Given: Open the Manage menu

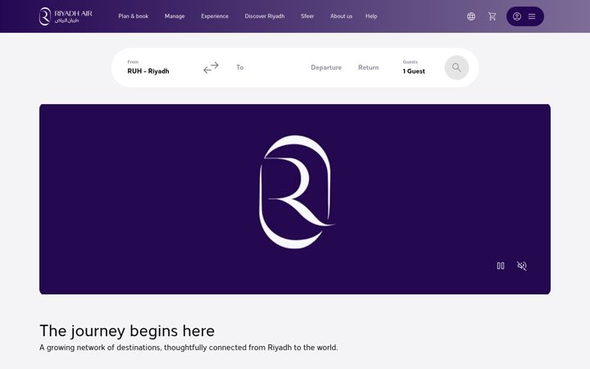Looking at the screenshot, I should tap(175, 16).
